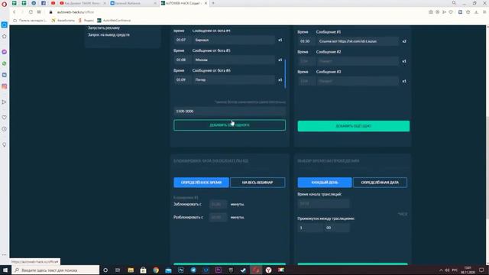Click the x2 multiplier for Сообщение #1
489x275 pixels.
(x=404, y=41)
